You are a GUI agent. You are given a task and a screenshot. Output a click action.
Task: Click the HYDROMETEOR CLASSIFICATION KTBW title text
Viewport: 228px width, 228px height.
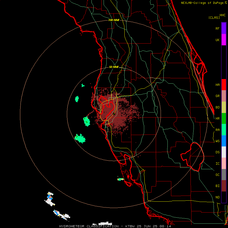115,226
